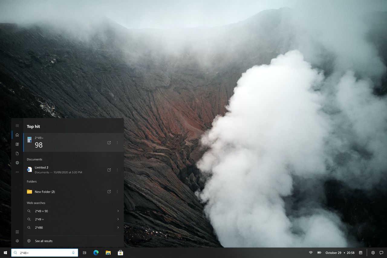Show more options for Untitled 2

(x=117, y=170)
